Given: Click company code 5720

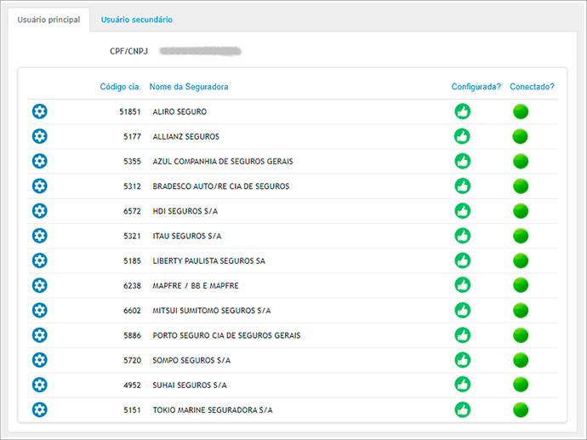Looking at the screenshot, I should pos(132,360).
